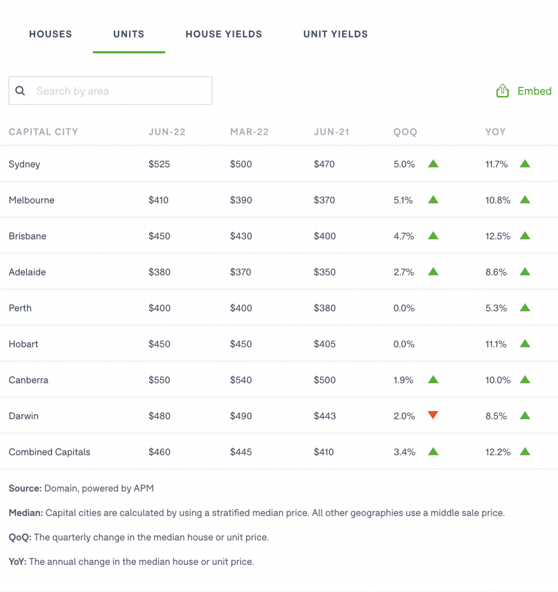Click the search magnifier icon
Screen dimensions: 558x592
point(20,91)
